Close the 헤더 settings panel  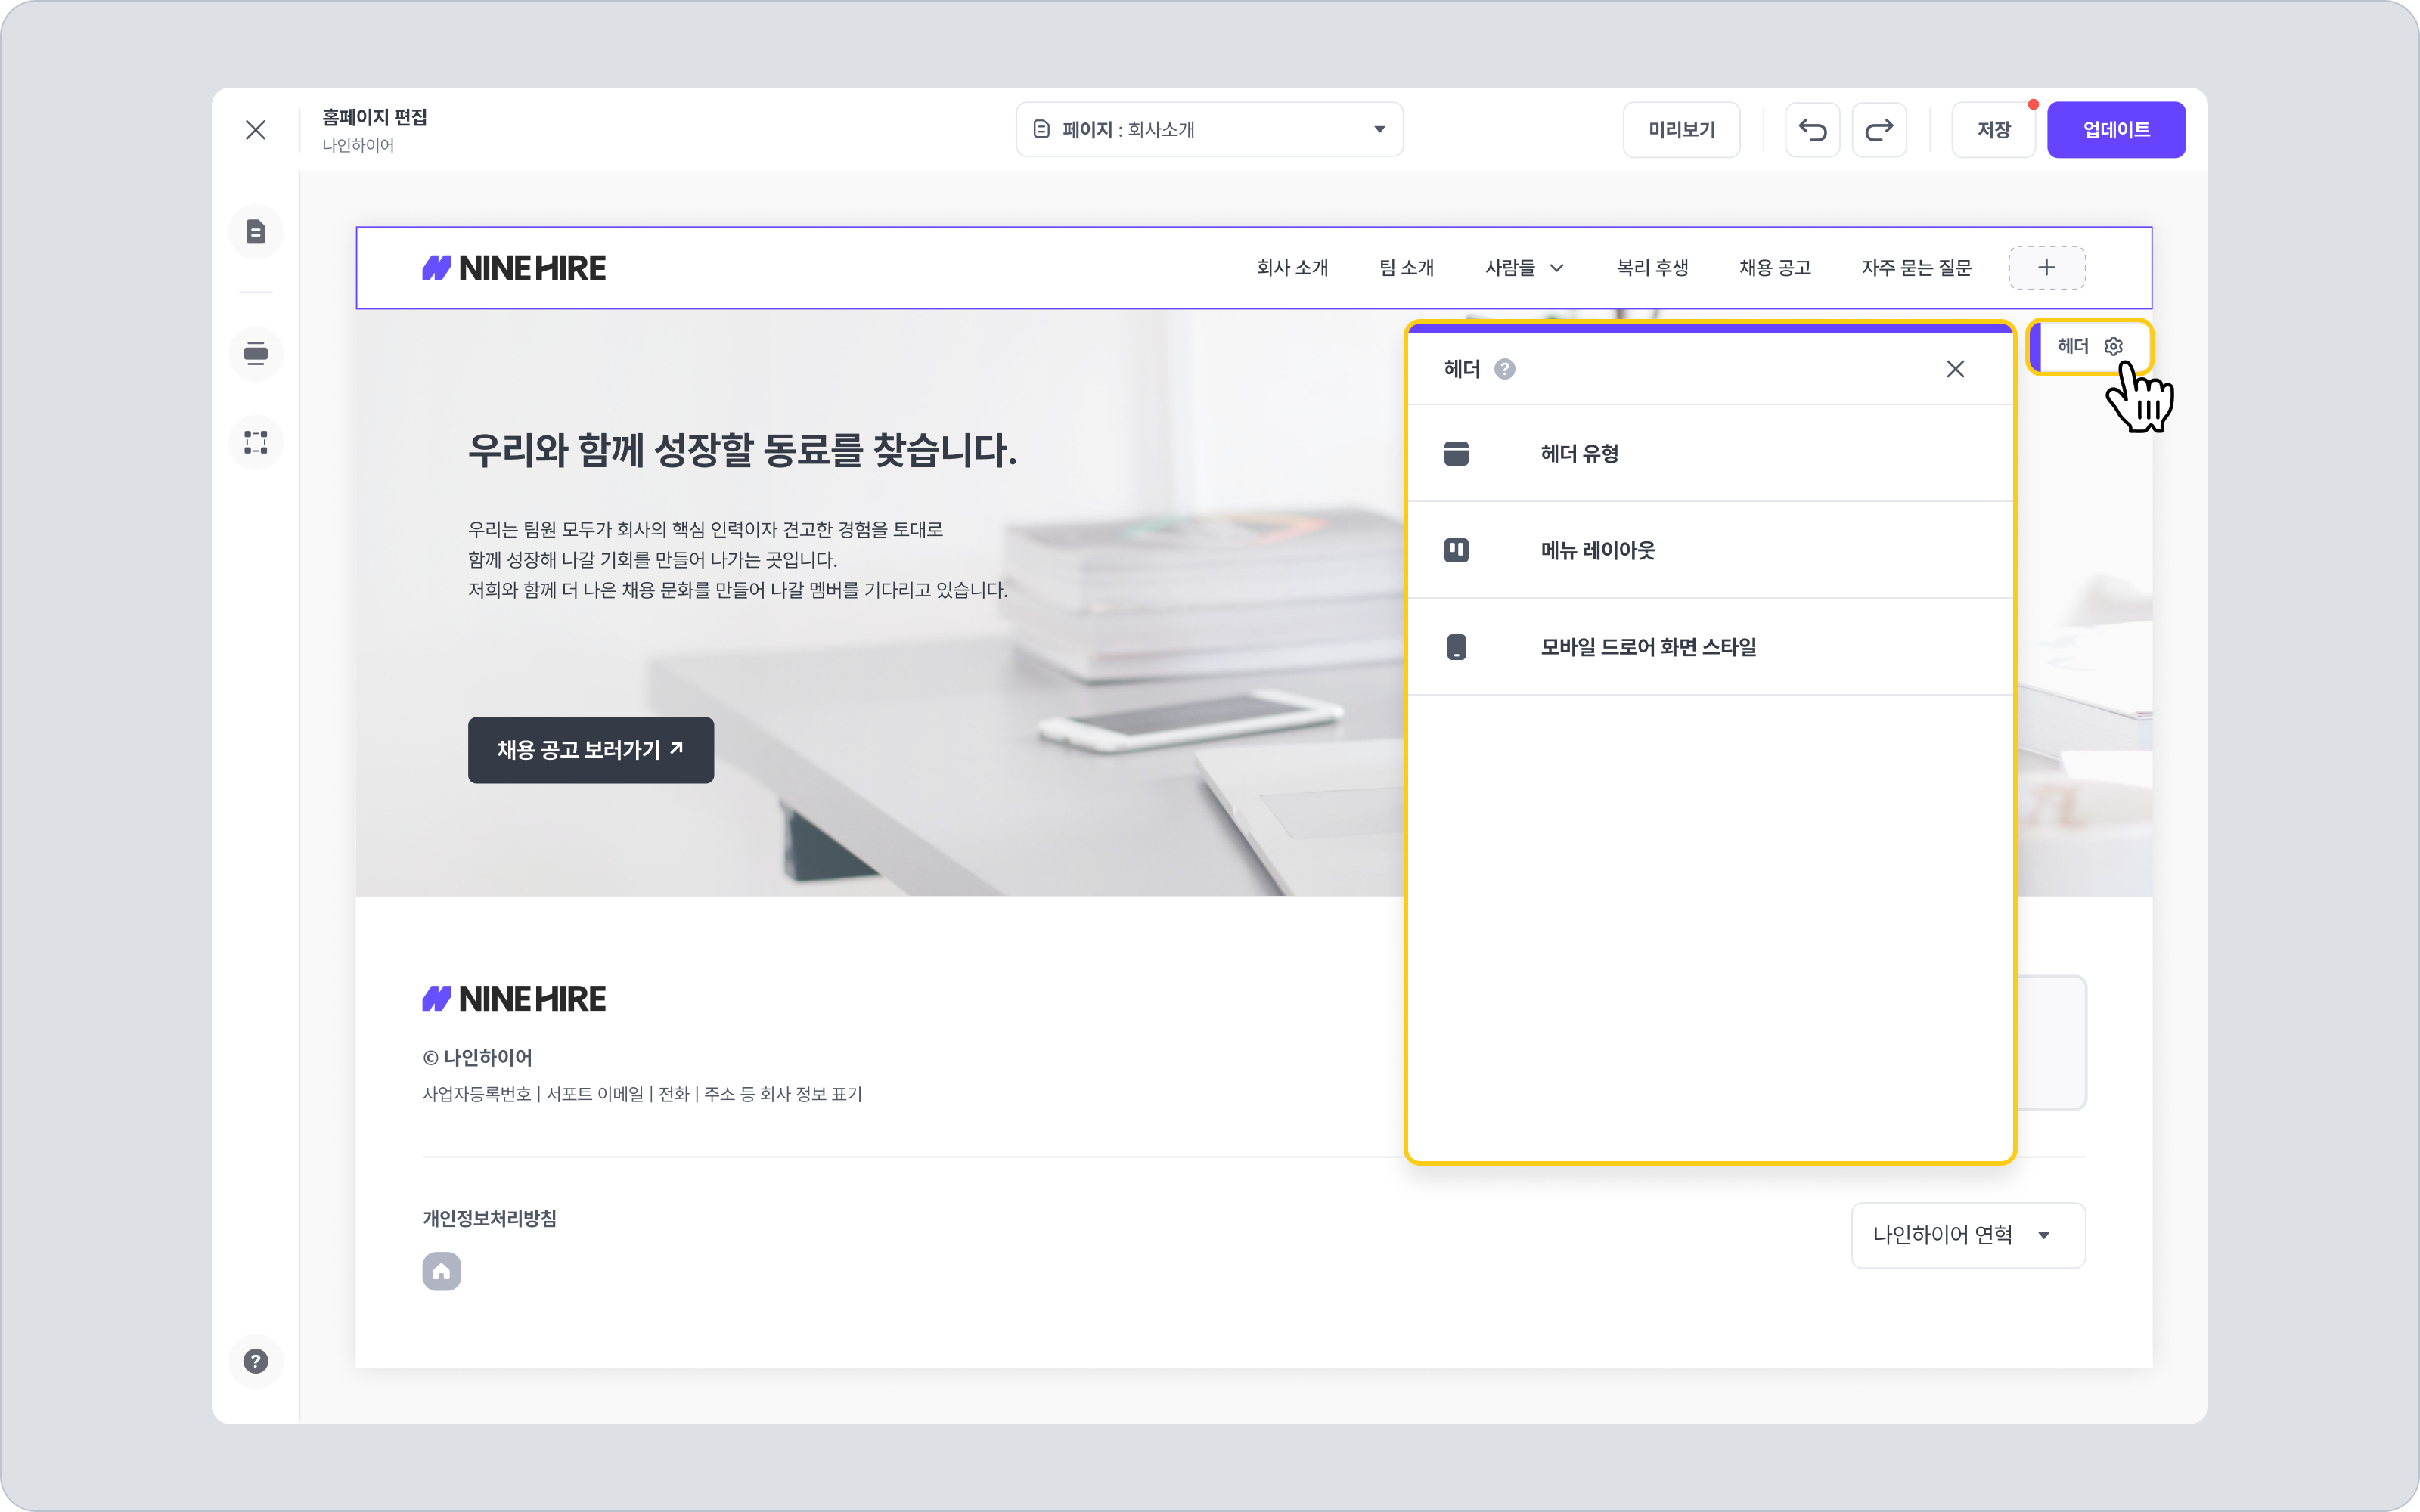[x=1955, y=369]
